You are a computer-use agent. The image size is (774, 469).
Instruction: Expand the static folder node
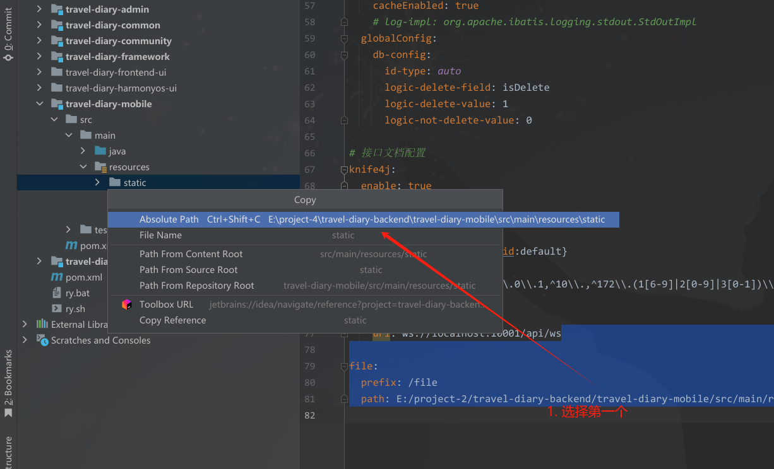[97, 183]
